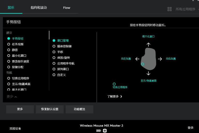The image size is (199, 133).
Task: Open 了解更多 link with chevron
Action: coord(115,96)
